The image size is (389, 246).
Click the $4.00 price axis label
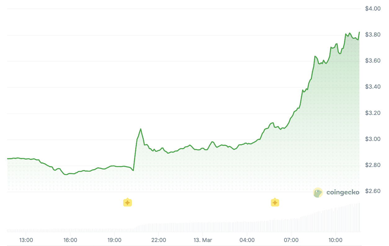[373, 8]
